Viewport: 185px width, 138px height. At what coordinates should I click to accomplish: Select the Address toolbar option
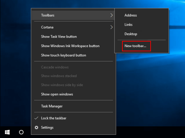pyautogui.click(x=142, y=15)
